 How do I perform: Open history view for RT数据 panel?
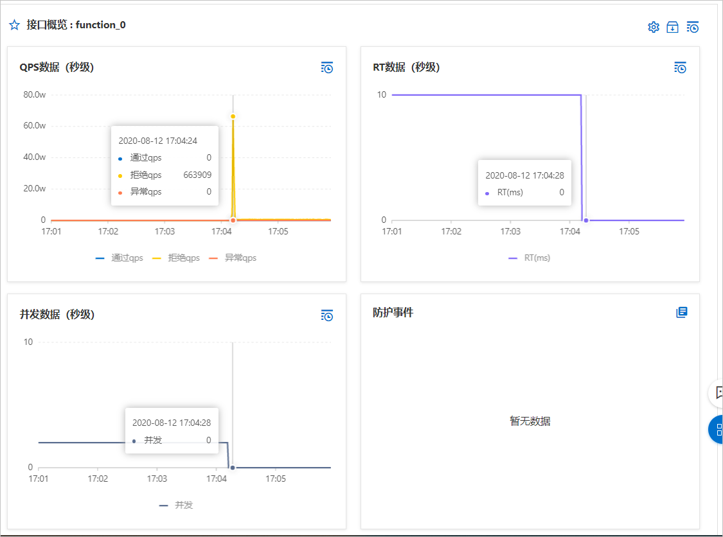[x=680, y=67]
